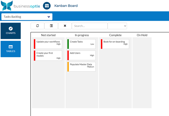
Task: Select the Populate Master Data card
Action: [82, 67]
